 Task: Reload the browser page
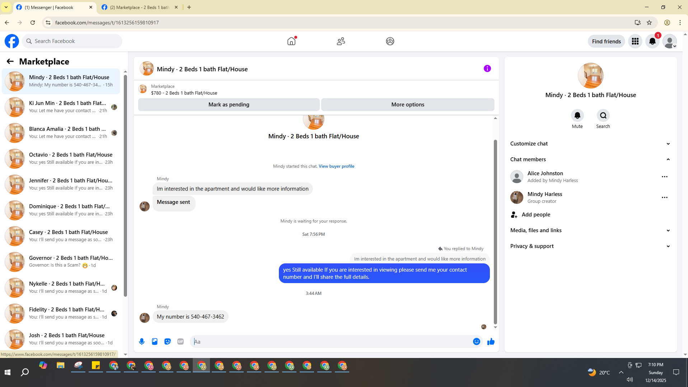coord(33,23)
